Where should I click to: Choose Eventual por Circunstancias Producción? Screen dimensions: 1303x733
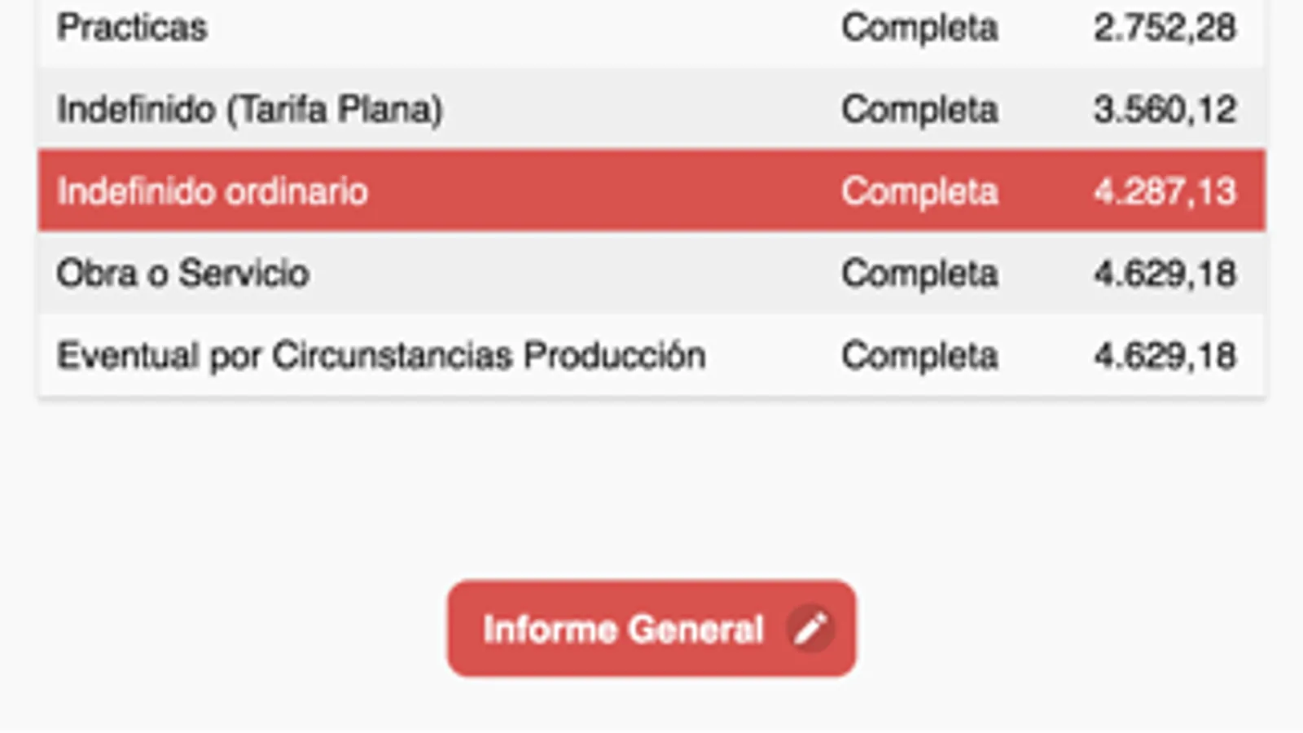[x=381, y=356]
